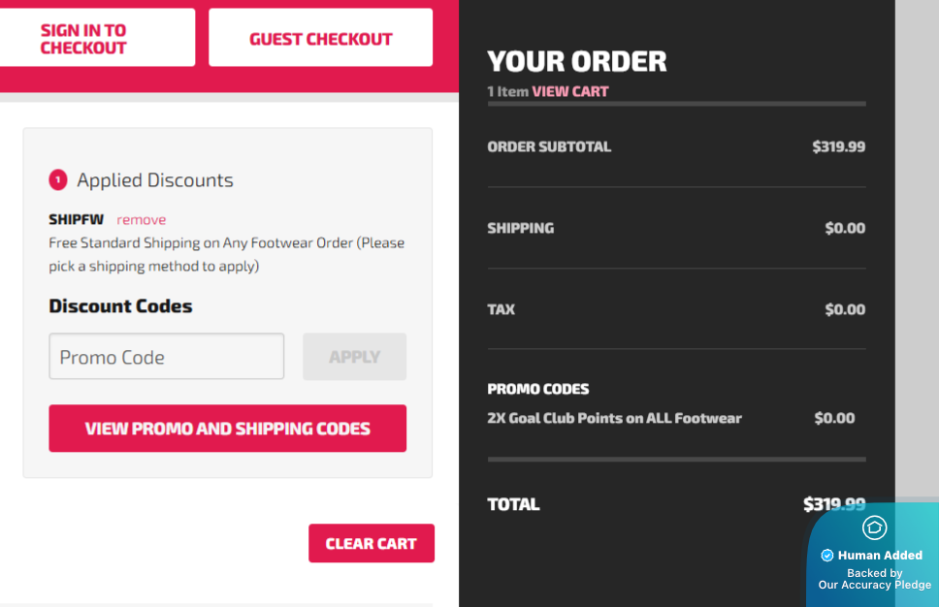939x607 pixels.
Task: Click the hexagon house badge icon
Action: 874,527
